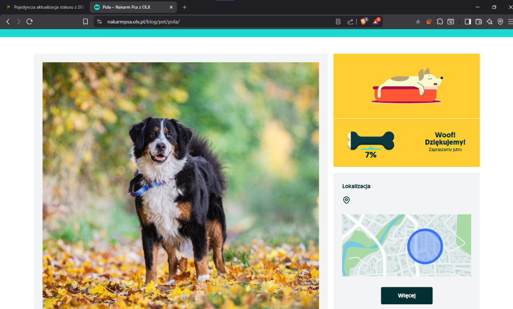
Task: Launch Leo AI sparkle icon
Action: pyautogui.click(x=489, y=22)
